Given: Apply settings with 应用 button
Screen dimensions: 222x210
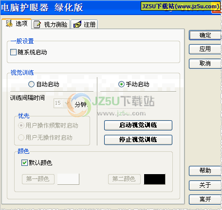Looking at the screenshot, I should pos(205,49).
